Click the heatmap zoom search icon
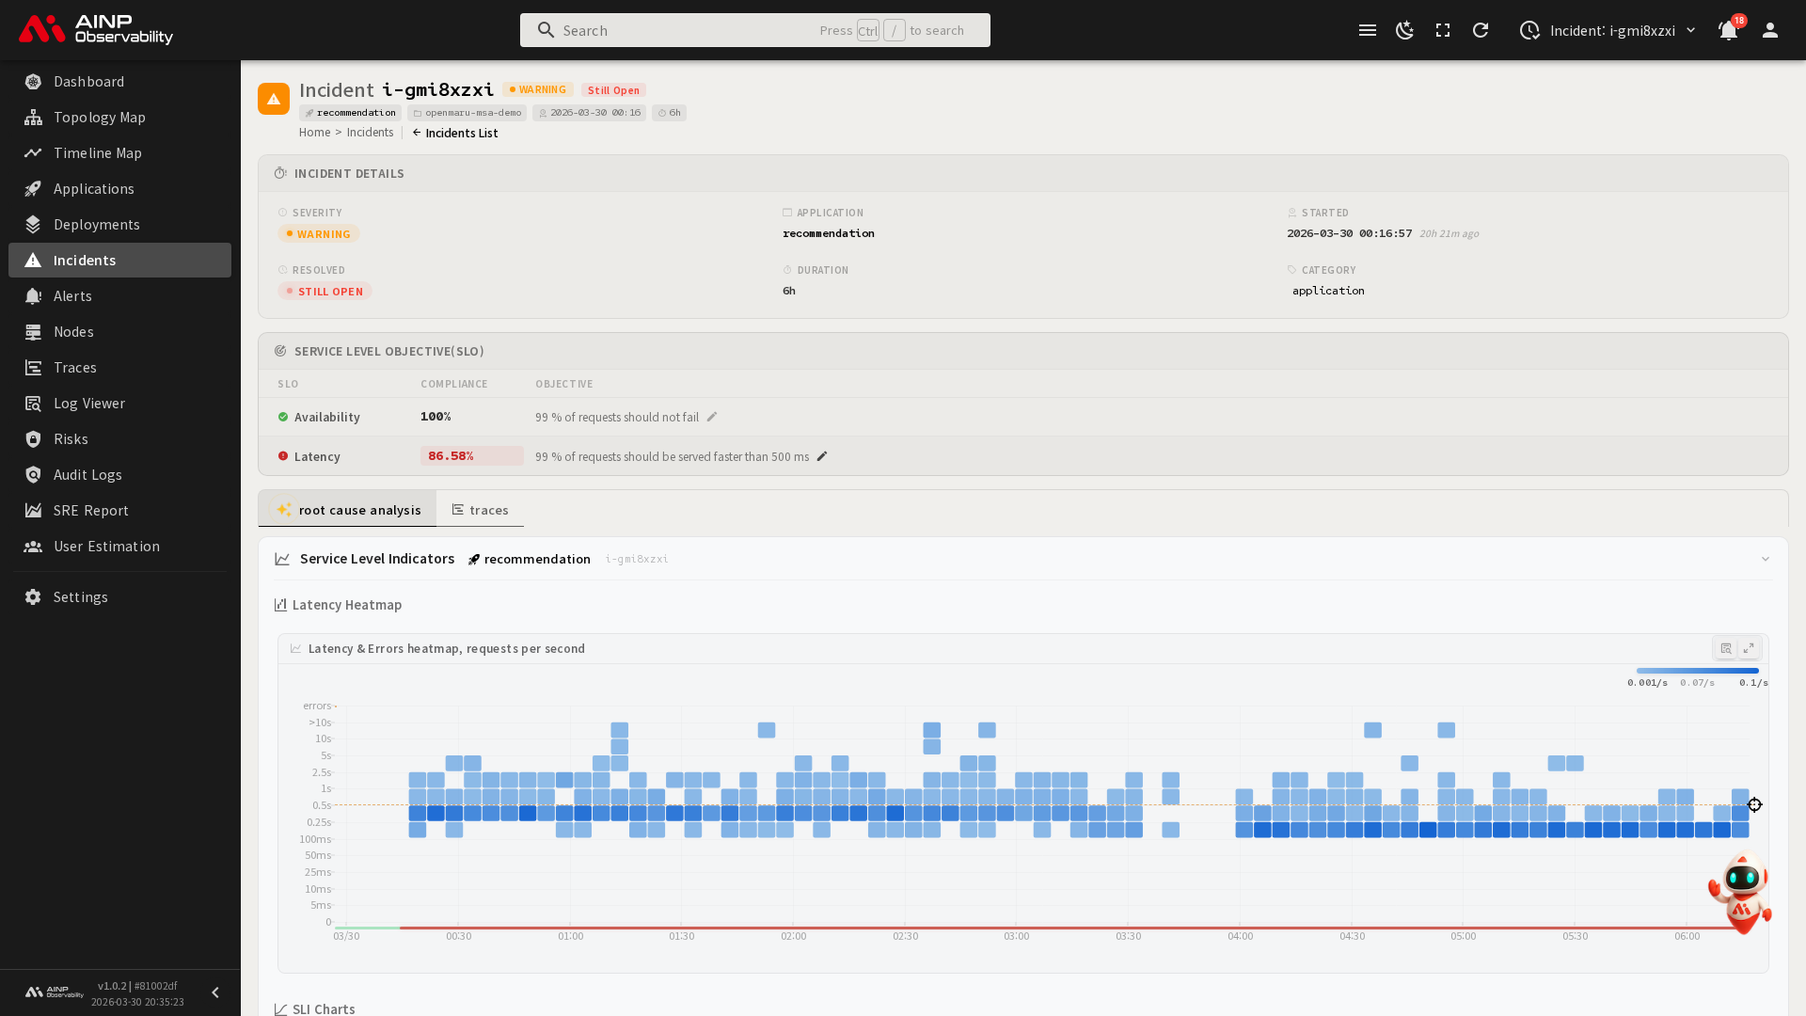1806x1016 pixels. click(x=1726, y=648)
